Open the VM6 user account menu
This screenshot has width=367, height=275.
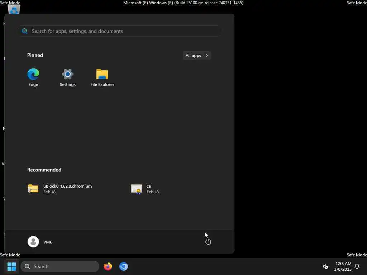pyautogui.click(x=40, y=242)
